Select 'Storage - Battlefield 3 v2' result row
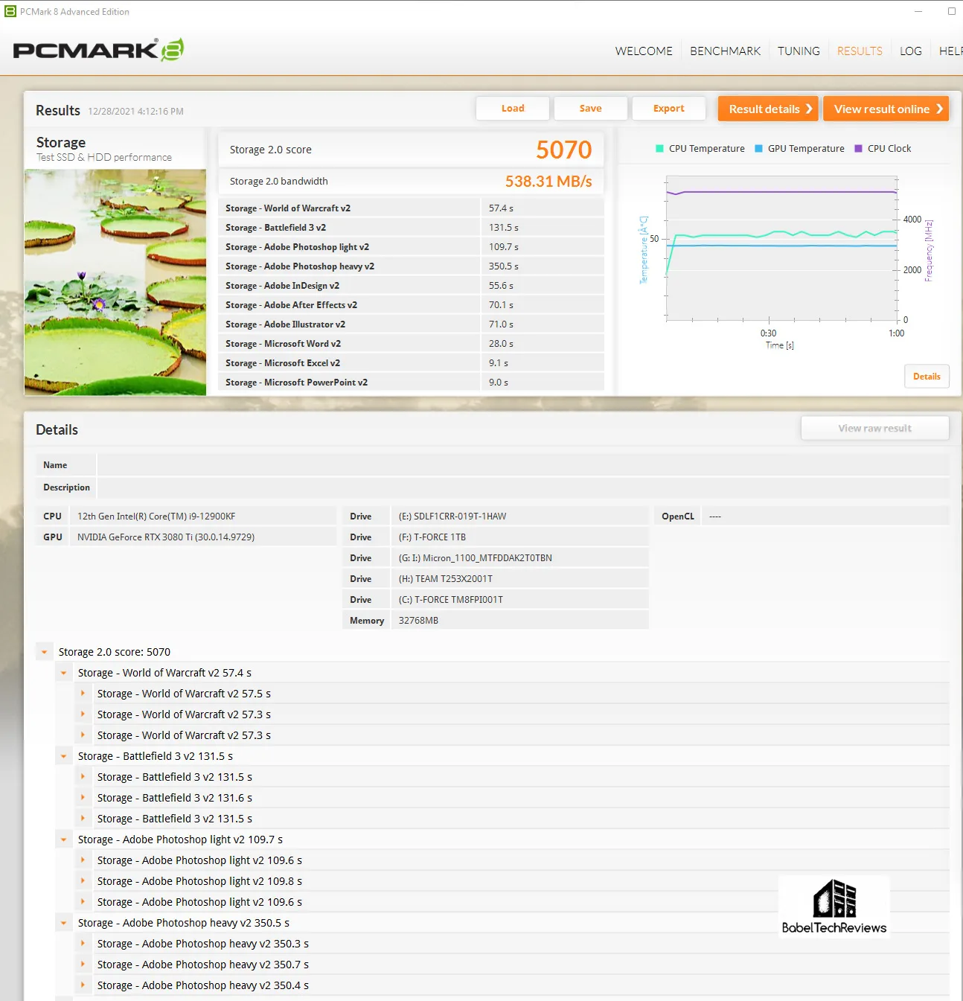The image size is (963, 1001). [x=411, y=228]
